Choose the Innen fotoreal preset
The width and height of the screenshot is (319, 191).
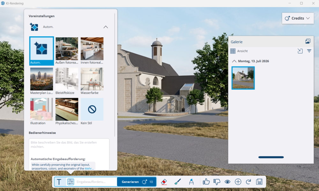coord(92,51)
